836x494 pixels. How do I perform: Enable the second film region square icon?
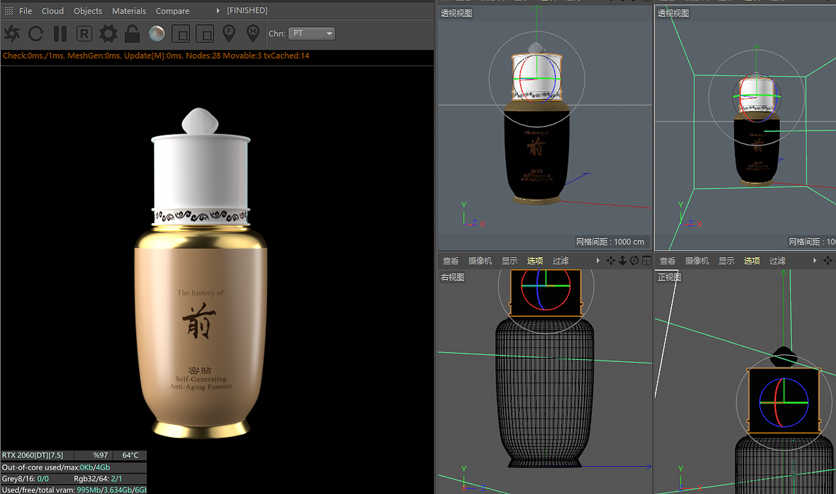205,33
